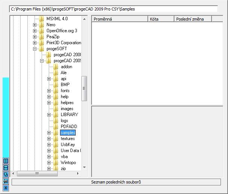The image size is (228, 194).
Task: Collapse the progeCAD 2009 folder node
Action: tap(42, 61)
